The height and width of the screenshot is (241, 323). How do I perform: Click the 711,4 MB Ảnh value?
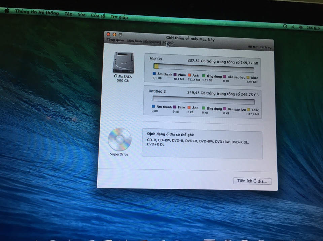click(194, 79)
